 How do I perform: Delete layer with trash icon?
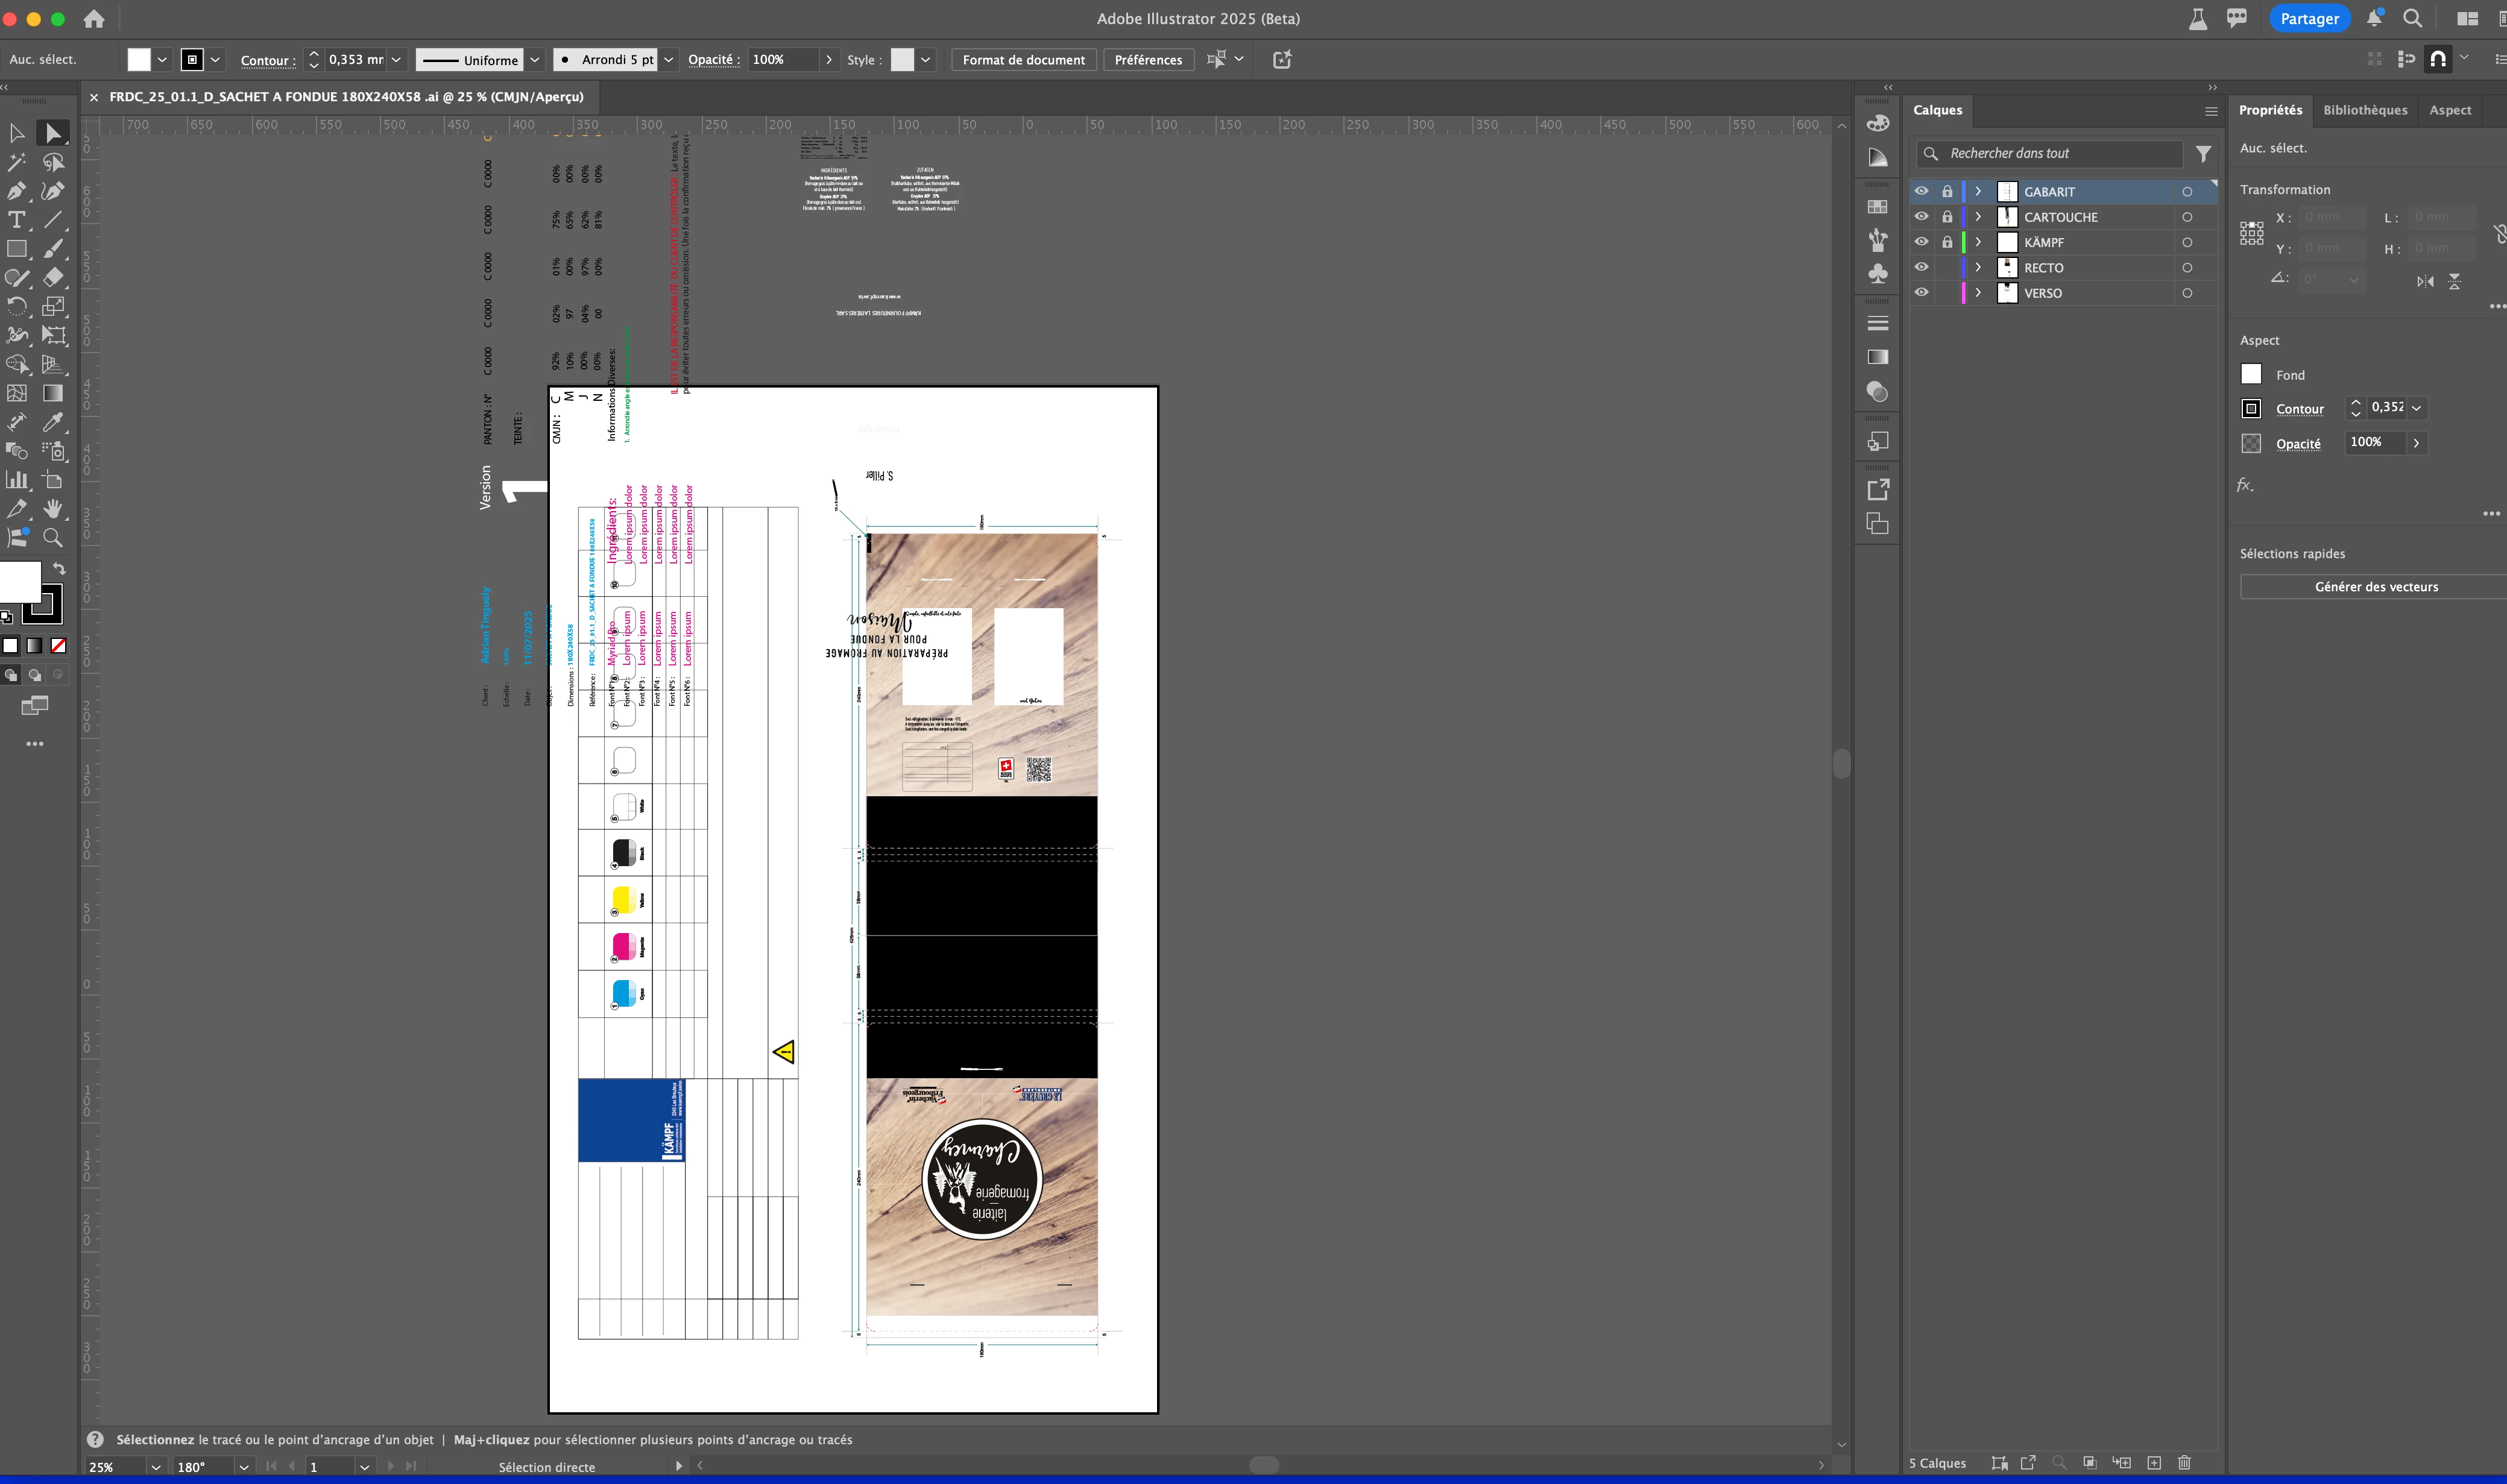pos(2184,1462)
